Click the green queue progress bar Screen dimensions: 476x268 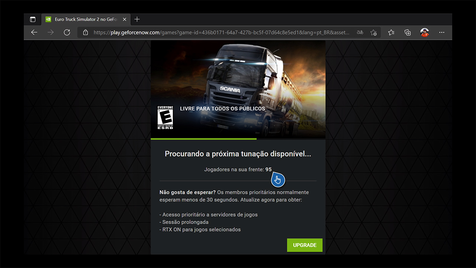(203, 139)
